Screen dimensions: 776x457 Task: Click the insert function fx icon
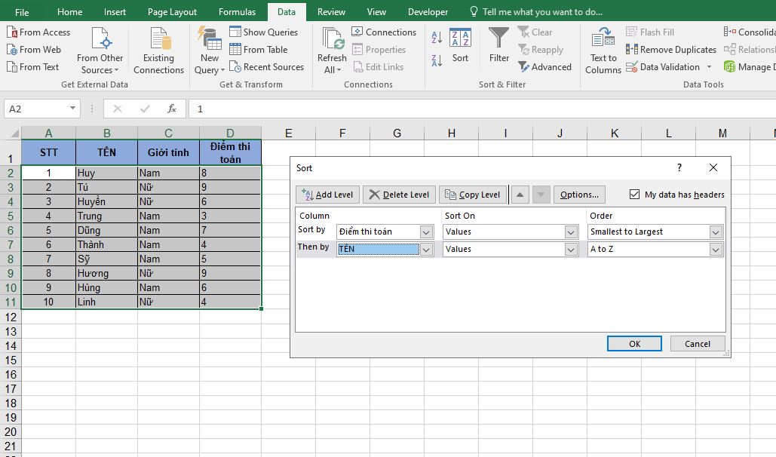point(172,109)
